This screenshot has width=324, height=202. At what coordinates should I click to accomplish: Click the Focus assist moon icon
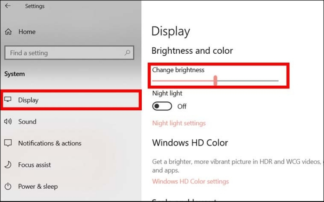pos(8,165)
